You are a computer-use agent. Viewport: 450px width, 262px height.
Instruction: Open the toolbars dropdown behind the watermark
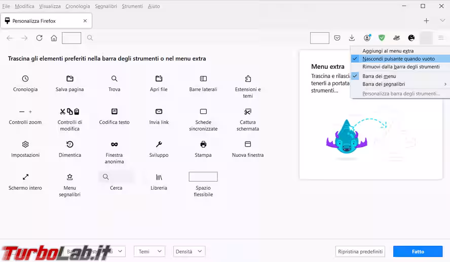click(95, 251)
